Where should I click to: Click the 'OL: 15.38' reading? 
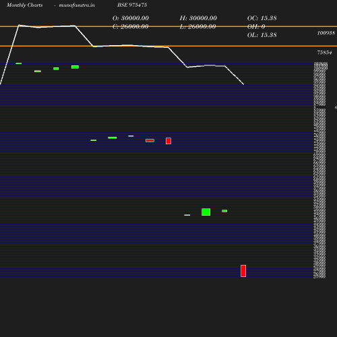coord(262,35)
